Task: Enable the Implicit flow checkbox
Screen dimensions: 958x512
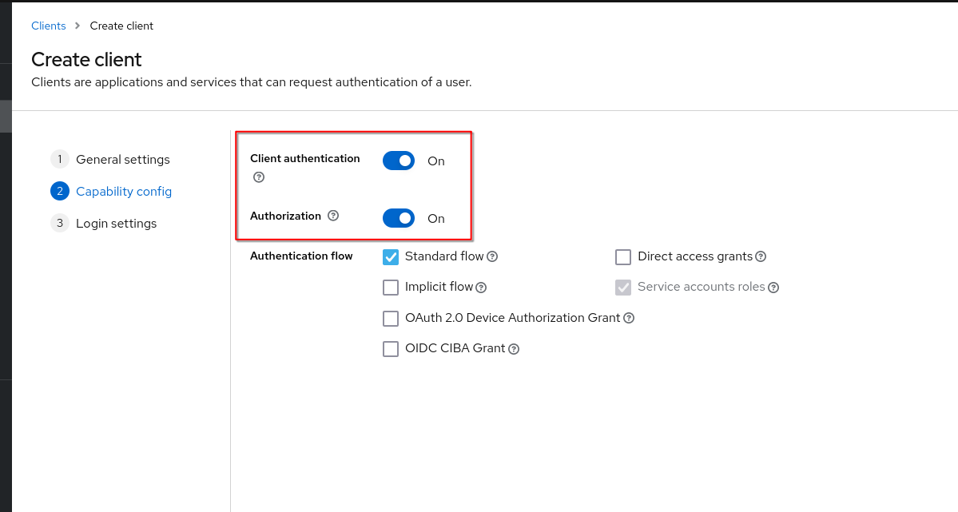Action: 391,288
